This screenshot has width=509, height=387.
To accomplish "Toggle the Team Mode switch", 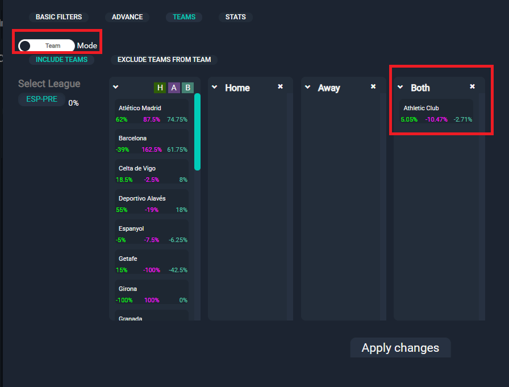I will click(x=45, y=45).
